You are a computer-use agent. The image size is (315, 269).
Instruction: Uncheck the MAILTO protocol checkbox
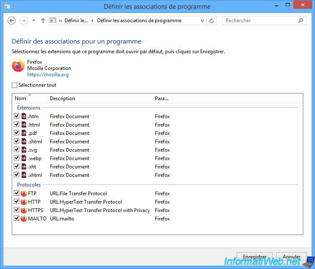click(x=17, y=218)
